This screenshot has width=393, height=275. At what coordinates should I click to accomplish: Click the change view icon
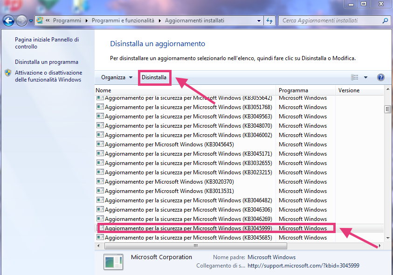point(354,77)
